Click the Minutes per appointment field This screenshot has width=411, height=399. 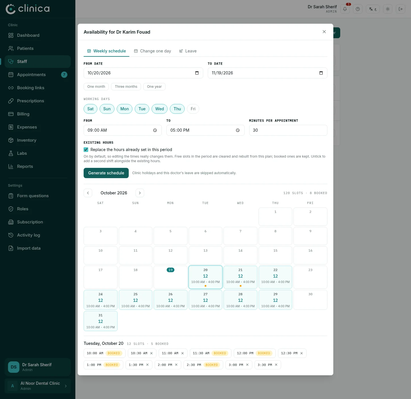point(288,130)
